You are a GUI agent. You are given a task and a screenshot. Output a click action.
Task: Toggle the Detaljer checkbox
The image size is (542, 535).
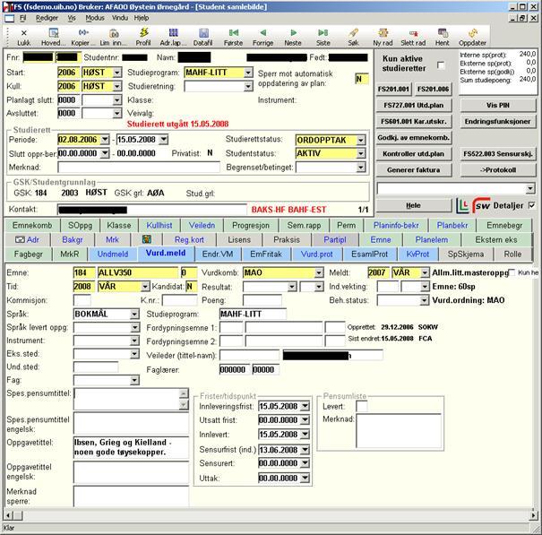click(532, 205)
